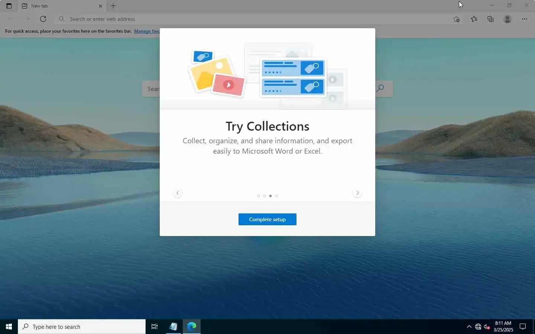Open the Favorites list icon
The height and width of the screenshot is (334, 535).
474,19
